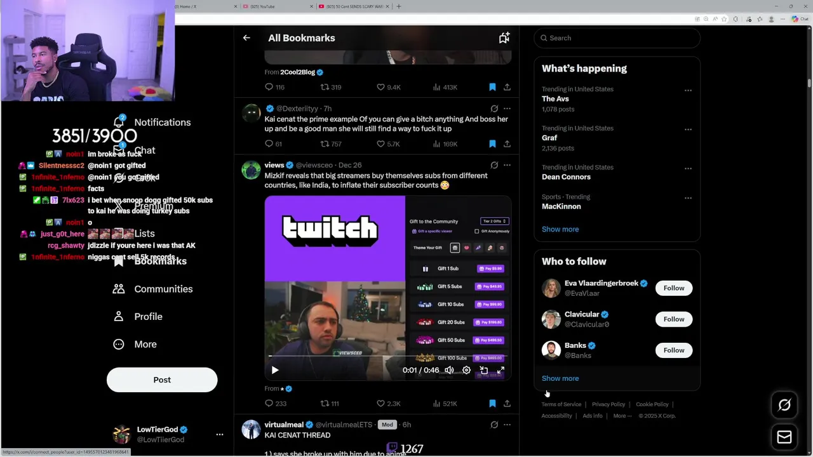This screenshot has height=457, width=813.
Task: Expand the More menu in the sidebar
Action: (135, 344)
